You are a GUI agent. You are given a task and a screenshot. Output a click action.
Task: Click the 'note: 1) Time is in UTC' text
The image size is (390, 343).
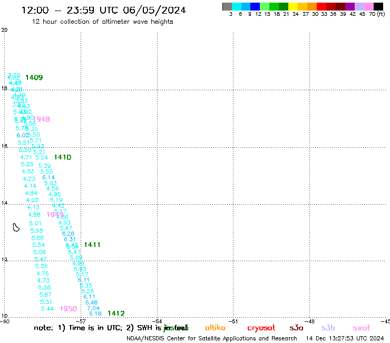pos(78,328)
